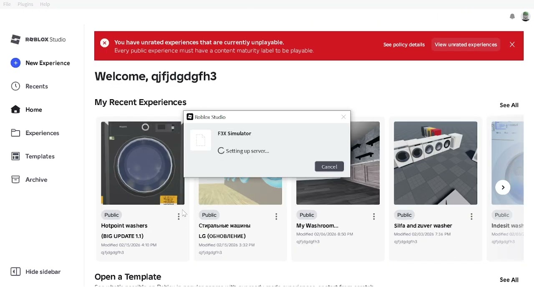The width and height of the screenshot is (534, 300).
Task: Open Indesit washer thumbnail
Action: pyautogui.click(x=507, y=163)
